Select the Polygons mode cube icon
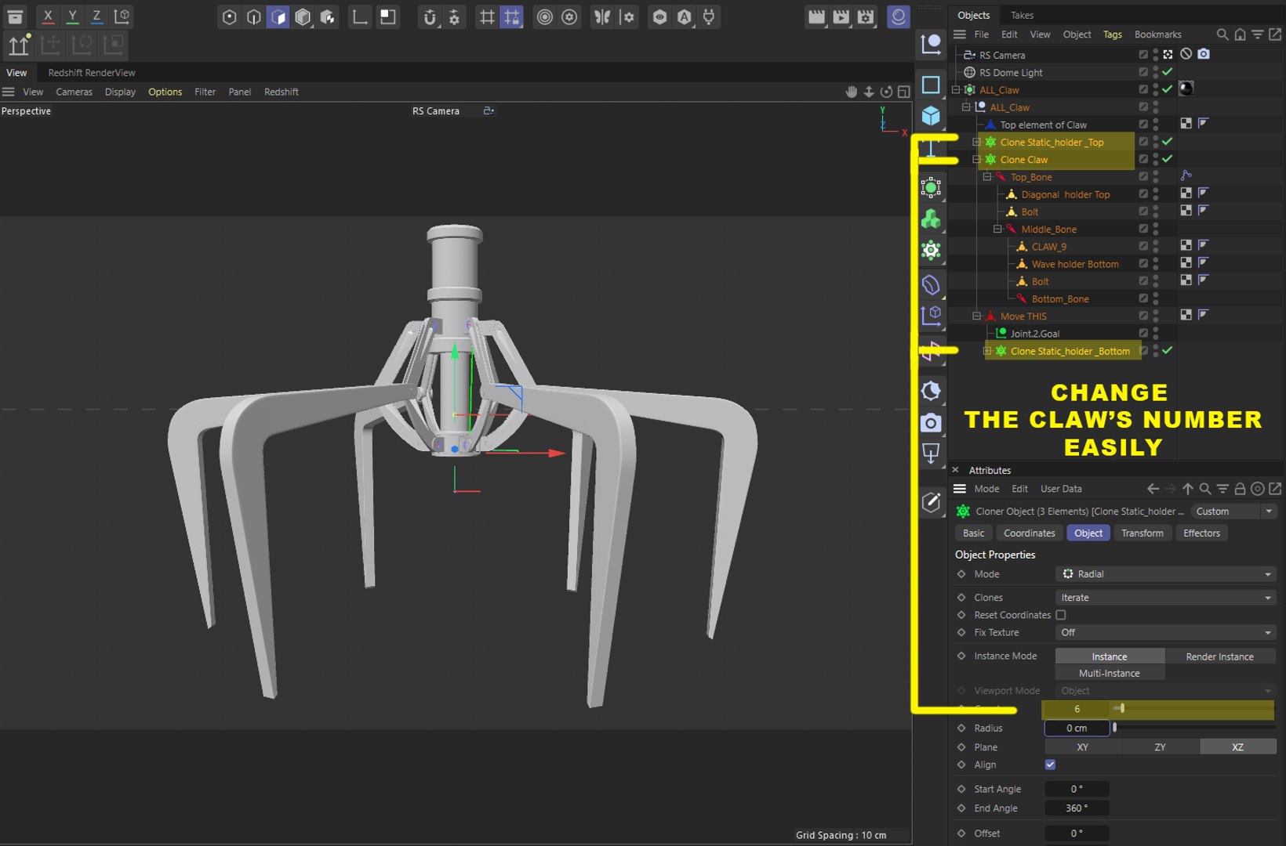This screenshot has height=846, width=1286. [x=278, y=16]
